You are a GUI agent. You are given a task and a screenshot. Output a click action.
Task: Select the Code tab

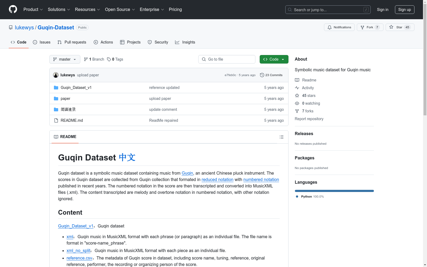tap(19, 42)
